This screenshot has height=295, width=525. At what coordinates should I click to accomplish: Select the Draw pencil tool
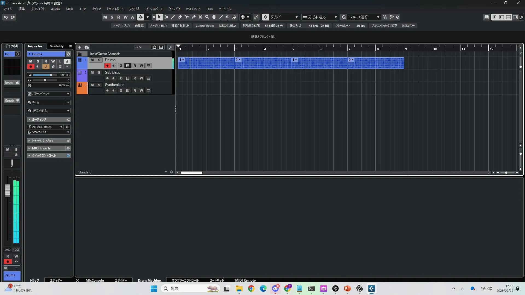click(x=173, y=17)
